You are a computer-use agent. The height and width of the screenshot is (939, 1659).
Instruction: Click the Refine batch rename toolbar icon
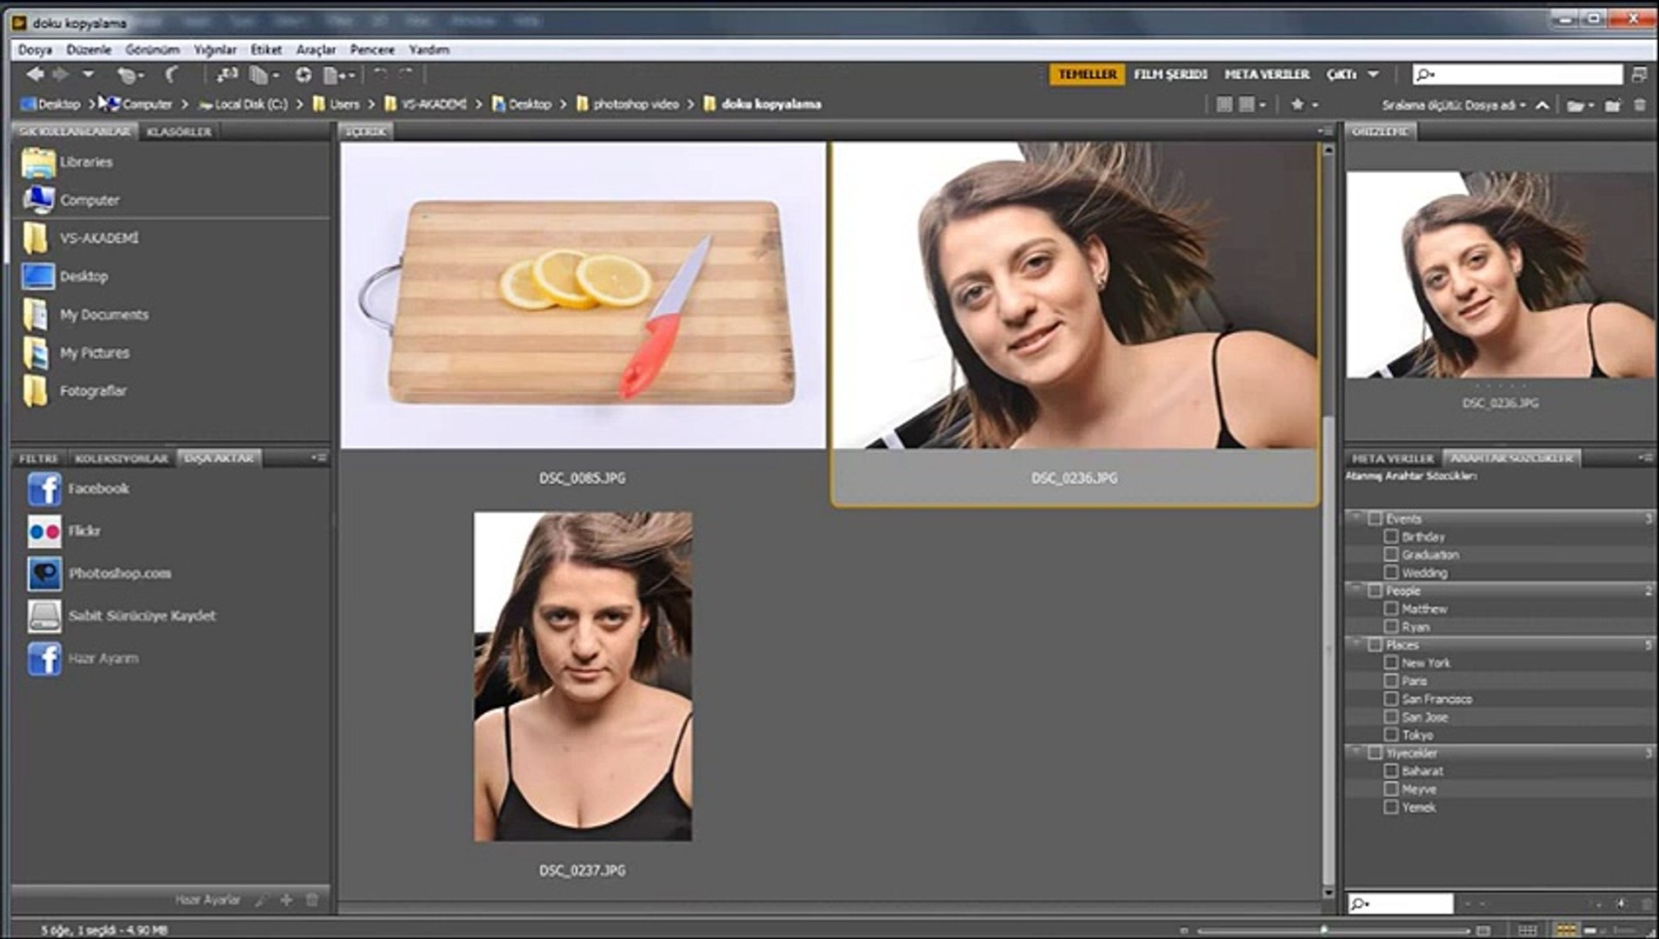260,75
